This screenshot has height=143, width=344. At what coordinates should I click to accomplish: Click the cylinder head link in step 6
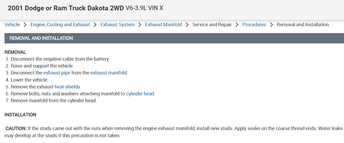pyautogui.click(x=140, y=93)
